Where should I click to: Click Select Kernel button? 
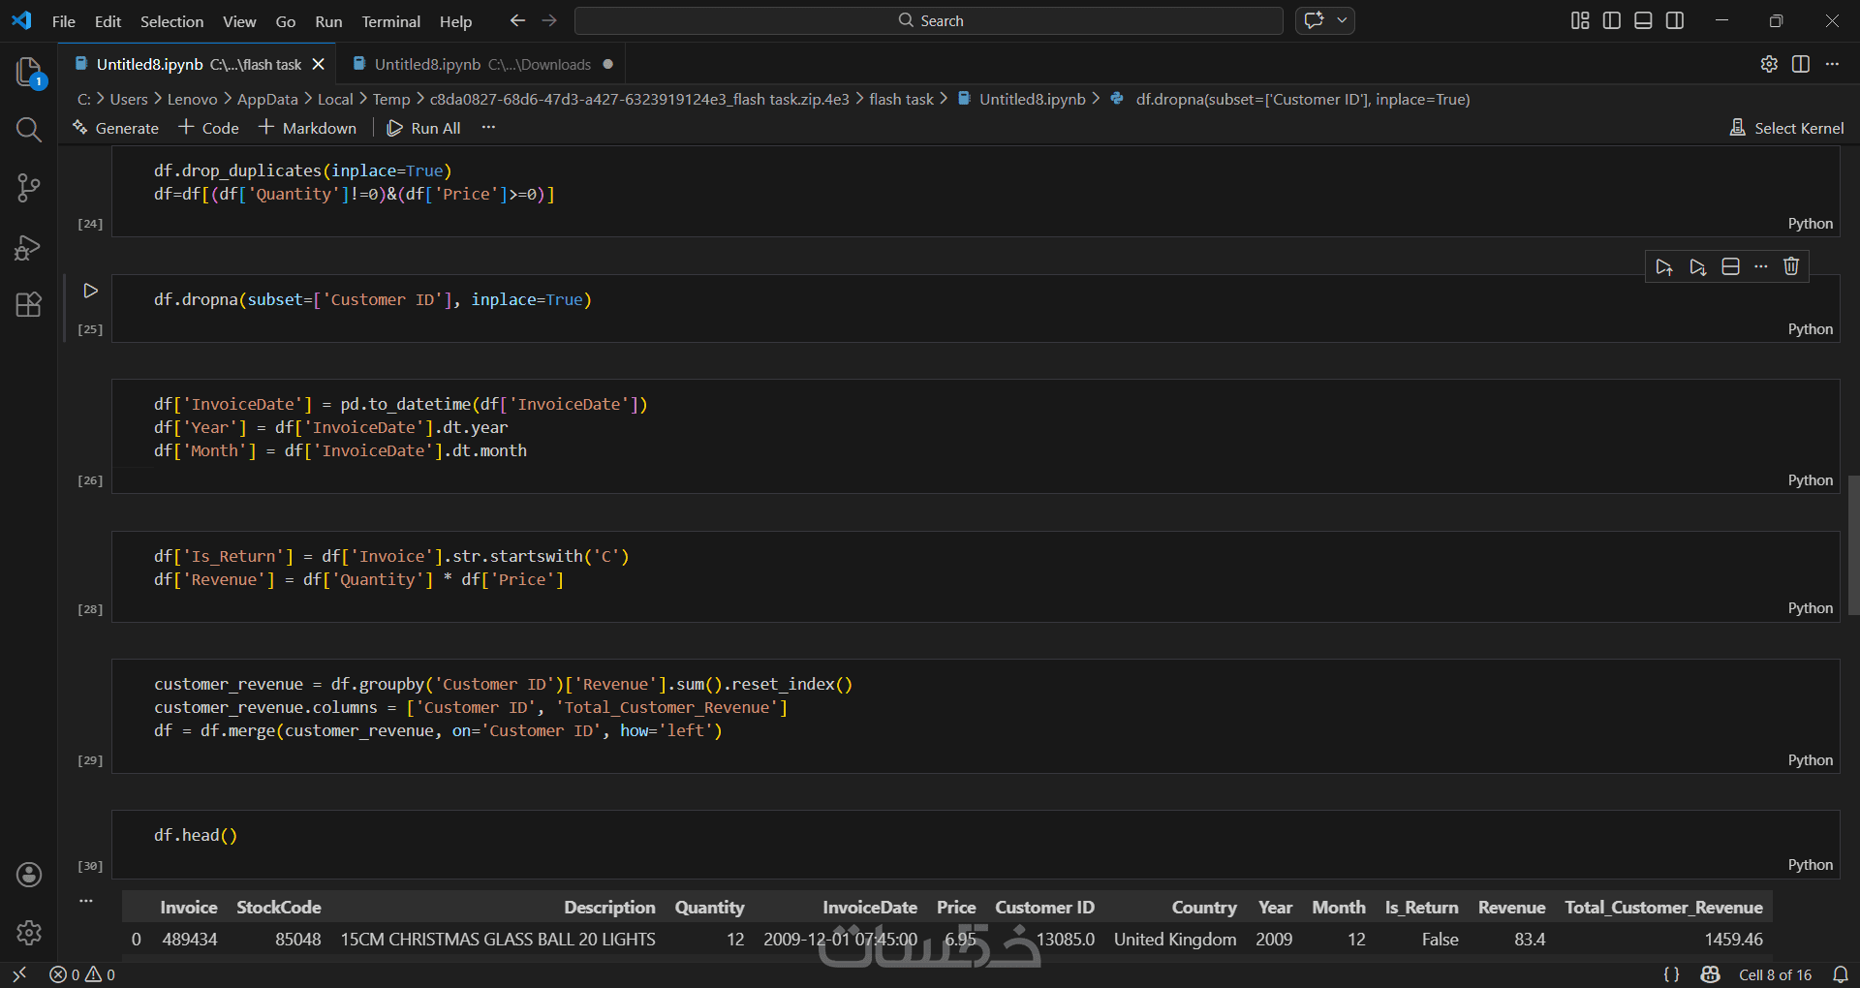1787,128
